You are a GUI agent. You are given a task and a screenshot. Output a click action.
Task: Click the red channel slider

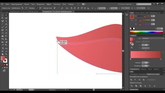pos(144,16)
